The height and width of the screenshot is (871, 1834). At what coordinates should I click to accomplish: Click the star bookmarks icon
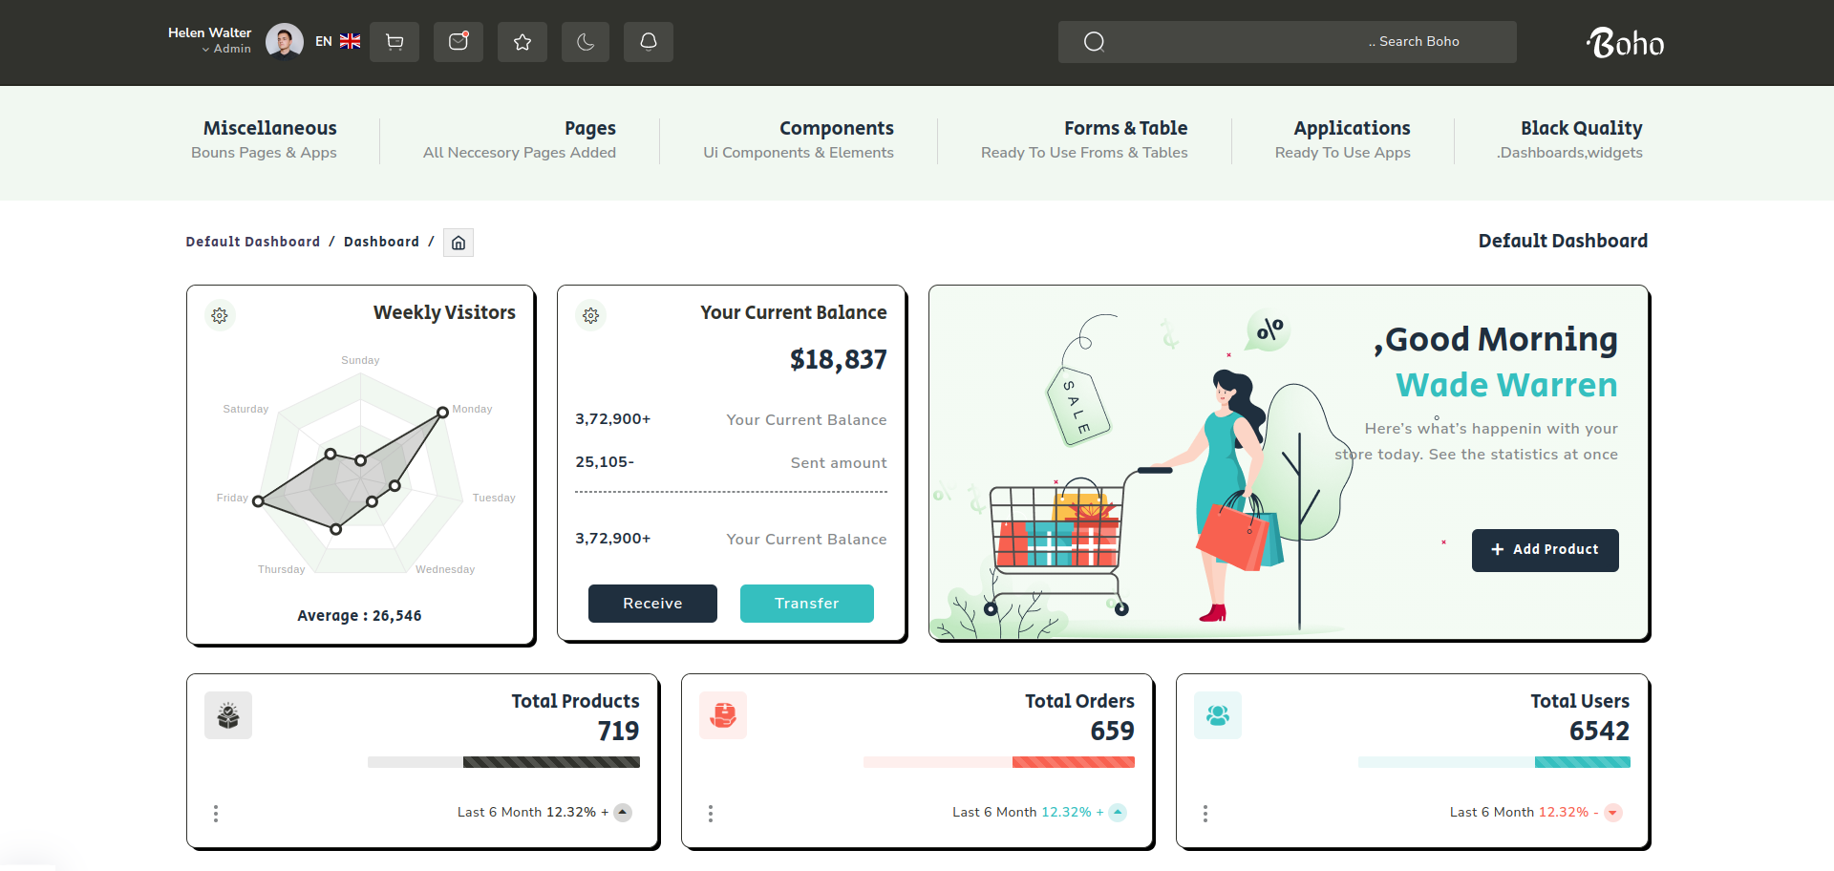(x=522, y=42)
